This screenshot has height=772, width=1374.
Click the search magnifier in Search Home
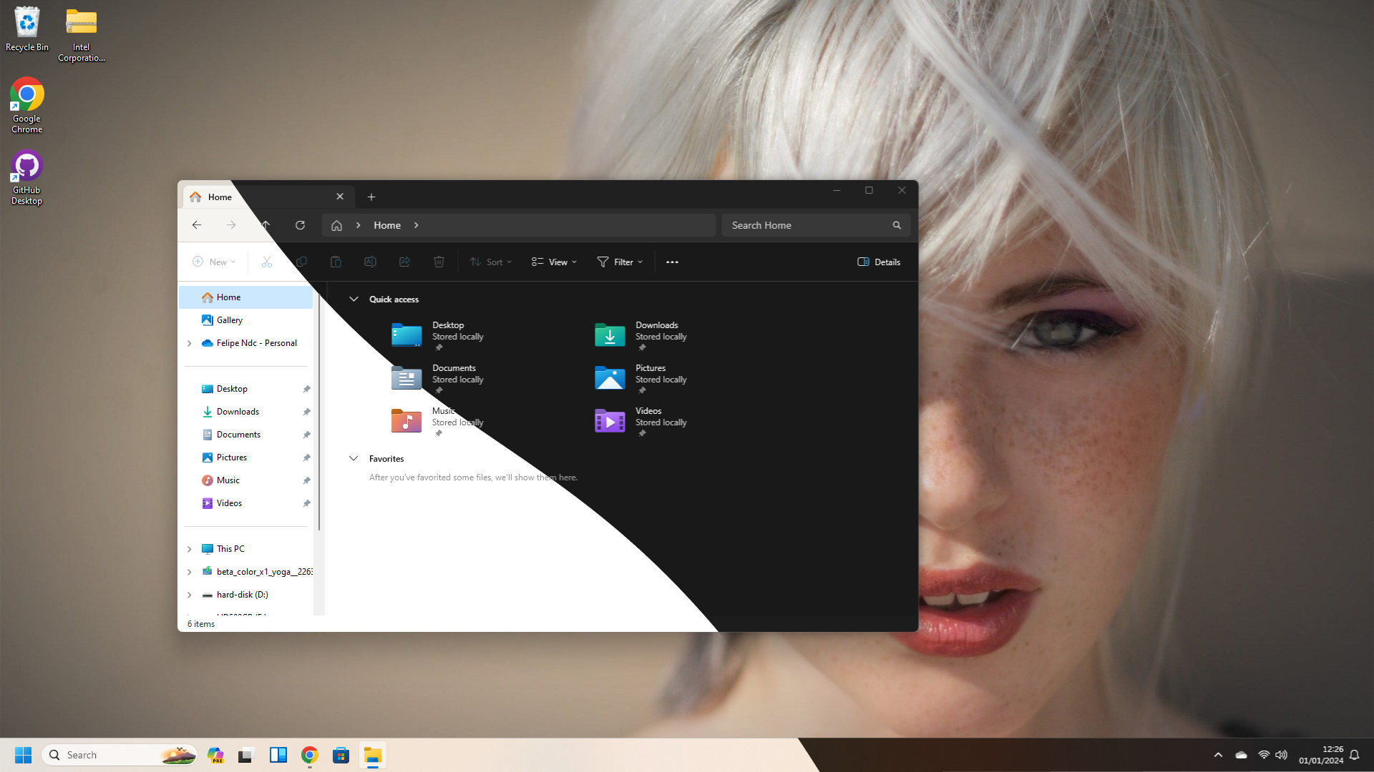click(897, 225)
